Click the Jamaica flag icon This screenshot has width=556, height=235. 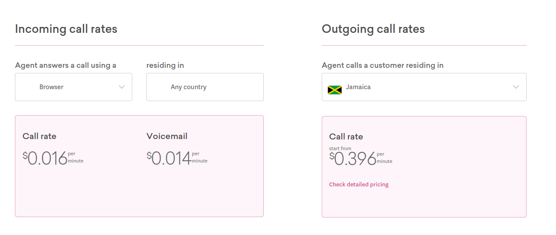pyautogui.click(x=335, y=90)
